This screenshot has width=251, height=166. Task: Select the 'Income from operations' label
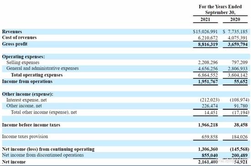pos(27,81)
